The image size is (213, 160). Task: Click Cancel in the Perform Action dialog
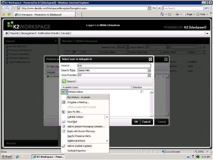(162, 122)
